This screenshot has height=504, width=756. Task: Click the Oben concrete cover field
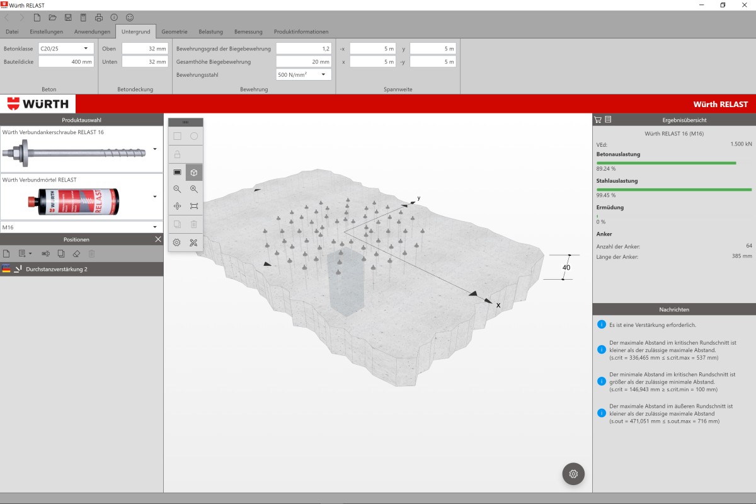click(145, 48)
